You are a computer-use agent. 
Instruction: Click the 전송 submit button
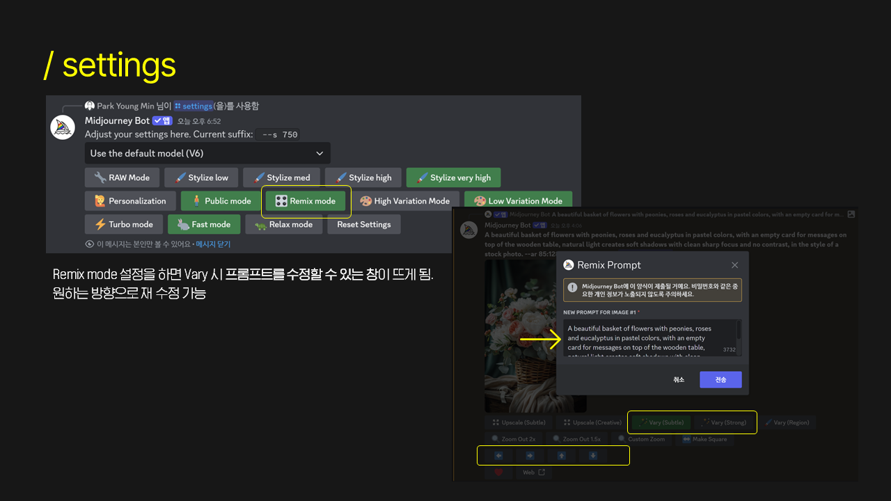720,379
